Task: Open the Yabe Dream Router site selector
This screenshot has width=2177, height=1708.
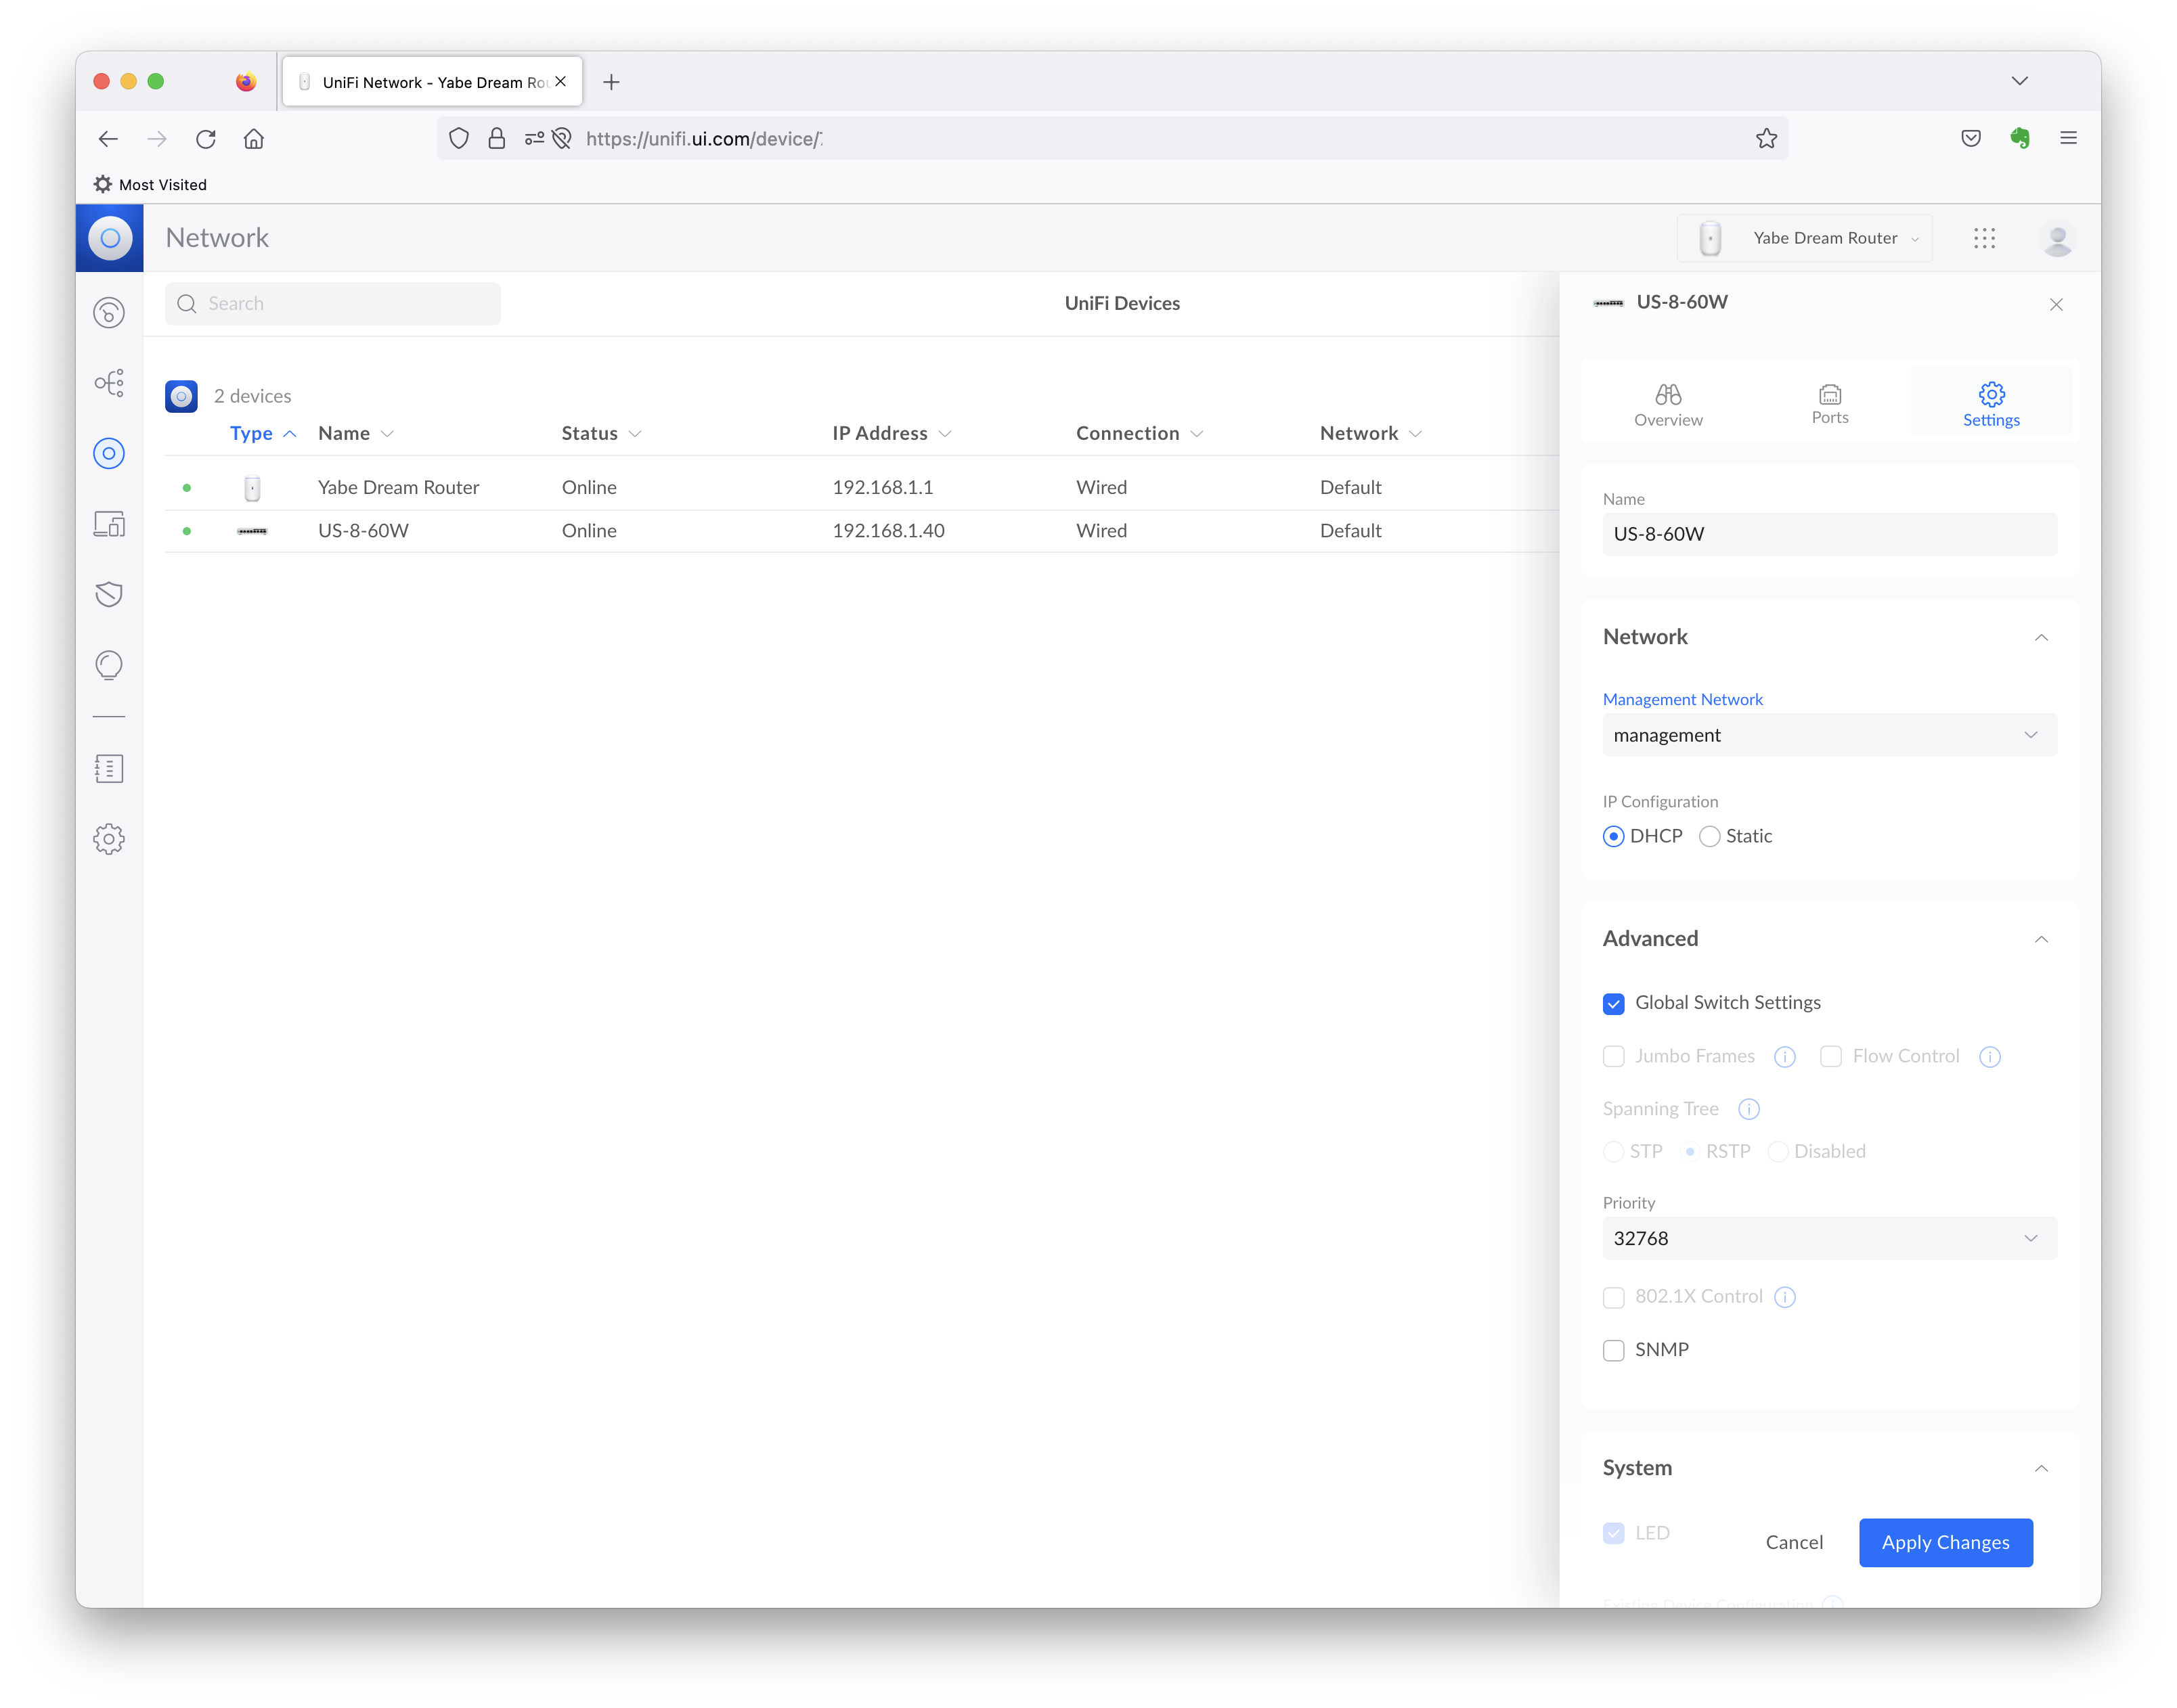Action: [x=1804, y=238]
